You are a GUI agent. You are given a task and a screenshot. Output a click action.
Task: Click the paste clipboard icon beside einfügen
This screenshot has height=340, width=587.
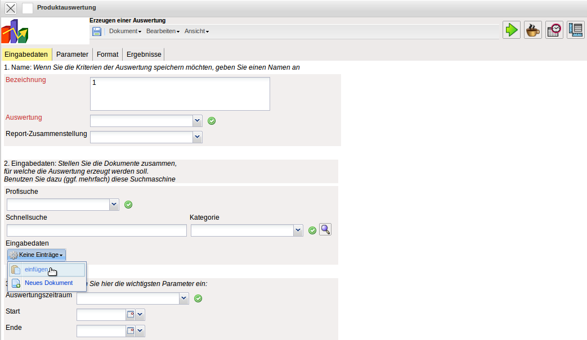16,269
